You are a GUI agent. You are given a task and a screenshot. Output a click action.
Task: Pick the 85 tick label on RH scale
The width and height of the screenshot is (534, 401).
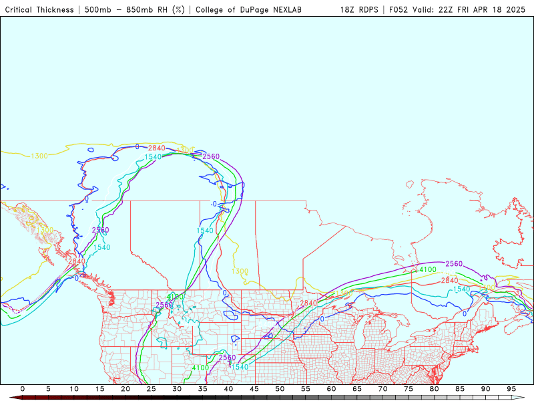point(460,389)
